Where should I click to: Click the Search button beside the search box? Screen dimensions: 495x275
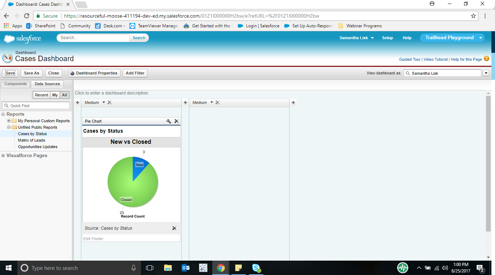[139, 38]
